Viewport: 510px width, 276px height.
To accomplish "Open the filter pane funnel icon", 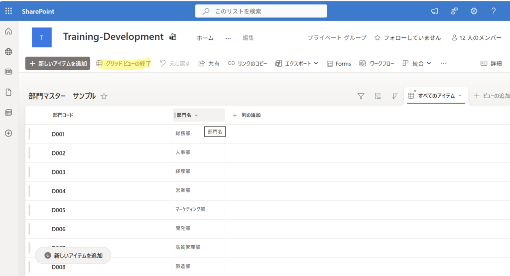I will point(361,96).
